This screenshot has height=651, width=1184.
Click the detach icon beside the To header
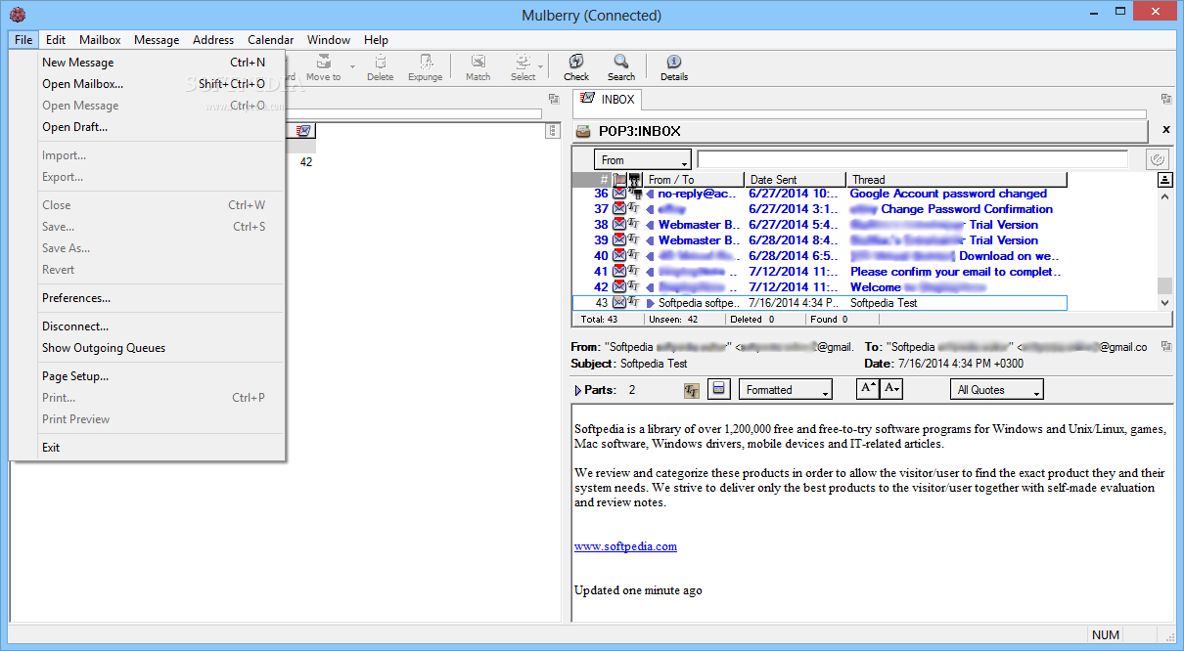click(x=1166, y=346)
